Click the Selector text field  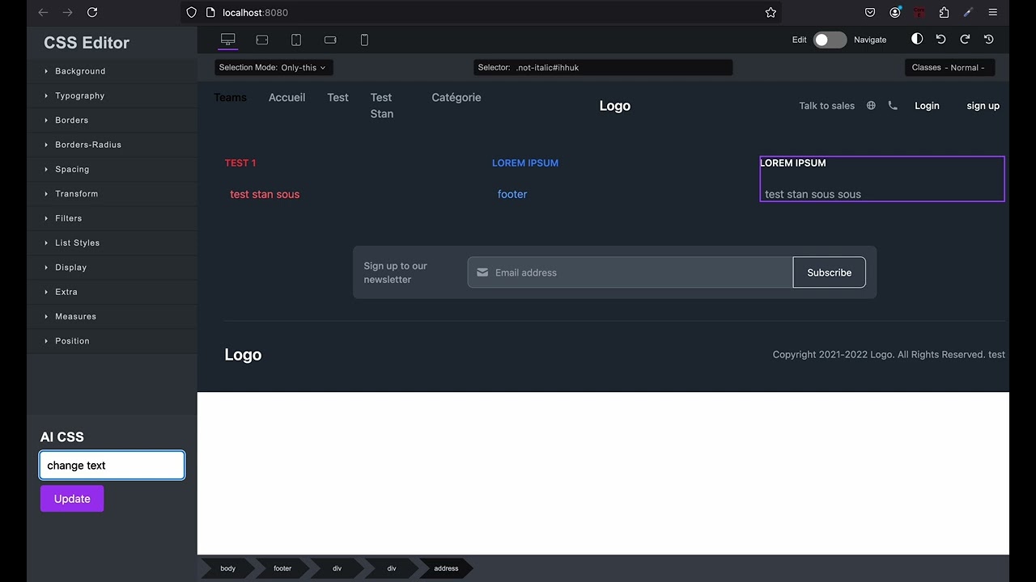[603, 68]
